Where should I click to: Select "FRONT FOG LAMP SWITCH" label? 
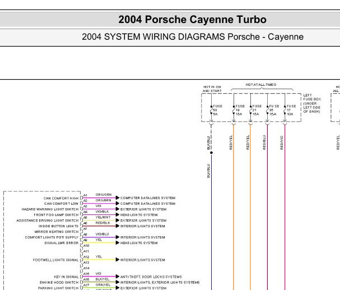coord(56,215)
